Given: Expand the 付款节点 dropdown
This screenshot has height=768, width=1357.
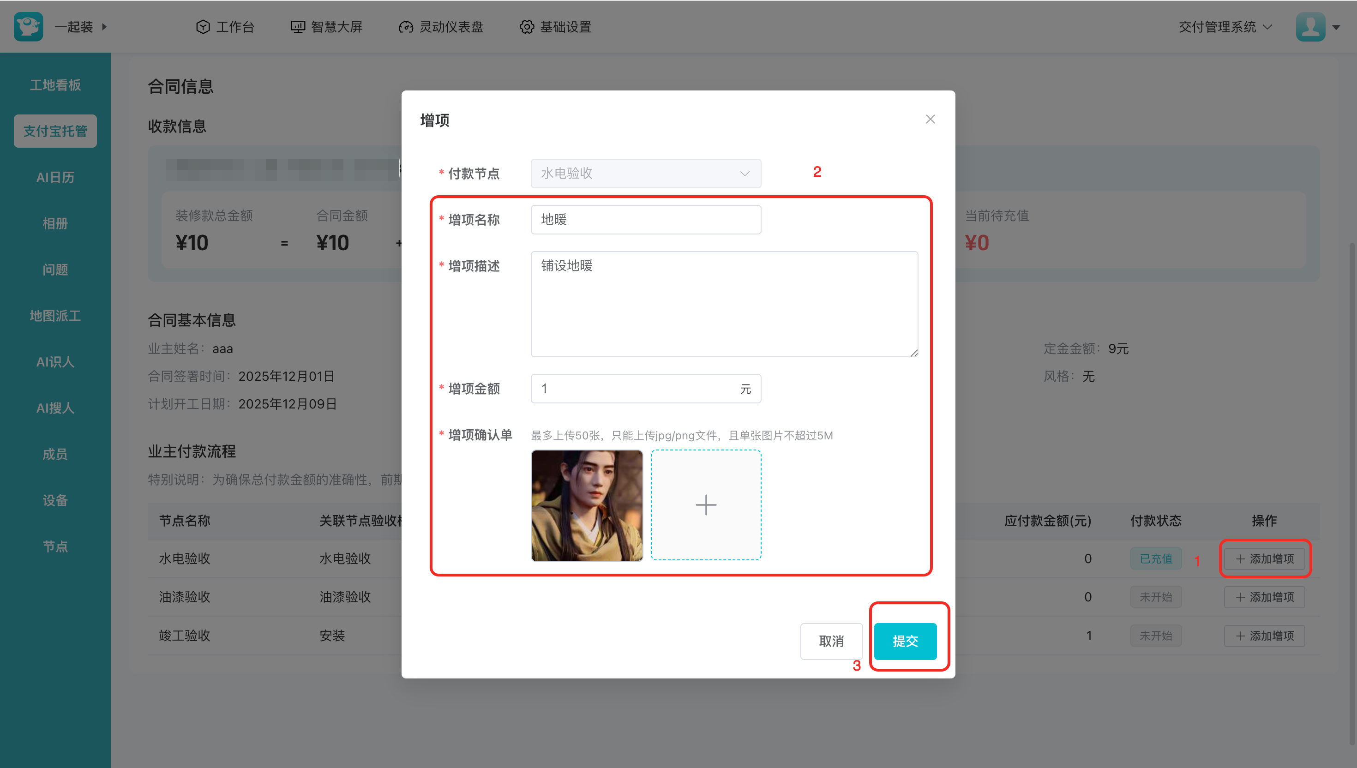Looking at the screenshot, I should pos(646,174).
